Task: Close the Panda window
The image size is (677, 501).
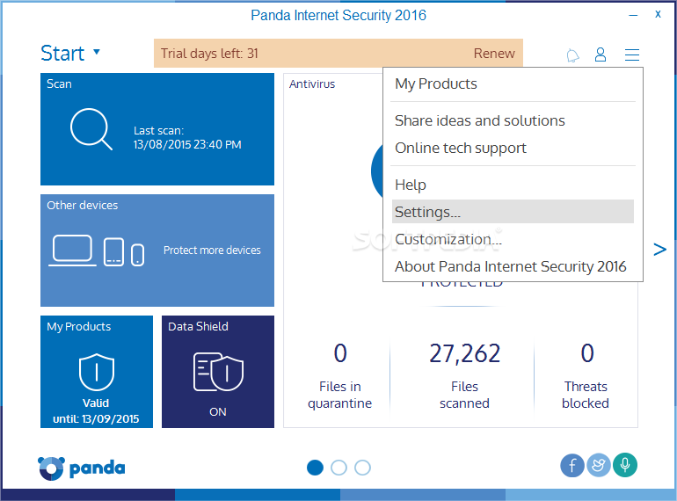Action: click(x=658, y=14)
